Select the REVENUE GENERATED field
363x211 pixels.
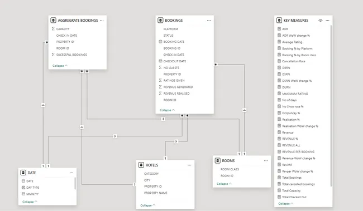click(176, 87)
